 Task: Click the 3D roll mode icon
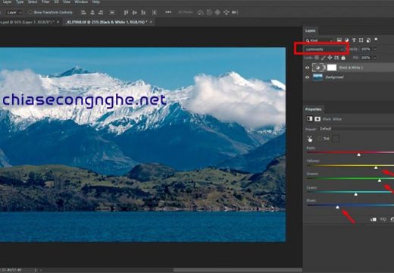tap(209, 12)
